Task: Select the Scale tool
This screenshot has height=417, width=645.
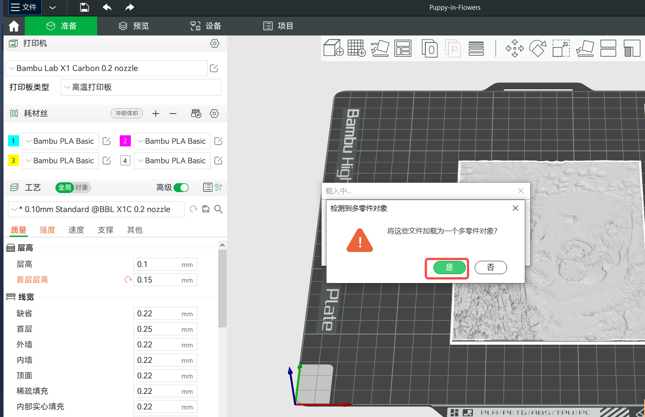Action: click(x=561, y=48)
